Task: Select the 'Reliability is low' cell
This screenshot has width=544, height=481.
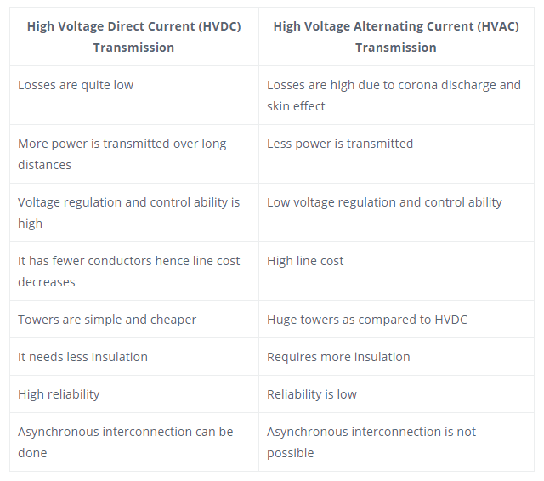Action: pos(396,394)
